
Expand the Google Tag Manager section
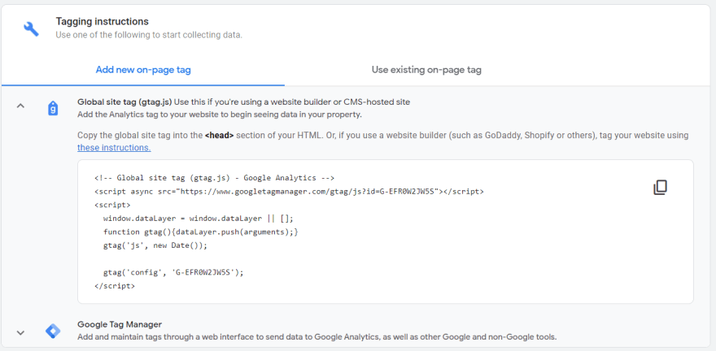coord(20,332)
